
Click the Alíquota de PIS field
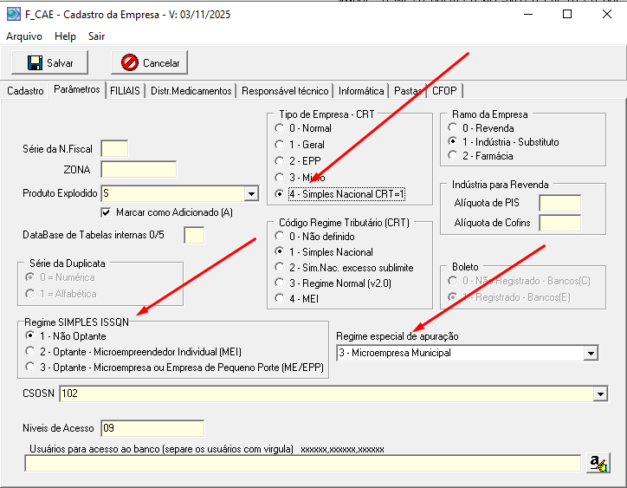559,203
